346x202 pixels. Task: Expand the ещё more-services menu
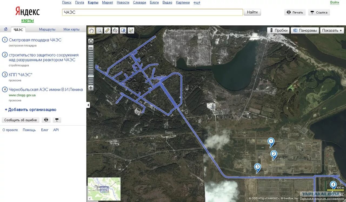click(x=197, y=2)
